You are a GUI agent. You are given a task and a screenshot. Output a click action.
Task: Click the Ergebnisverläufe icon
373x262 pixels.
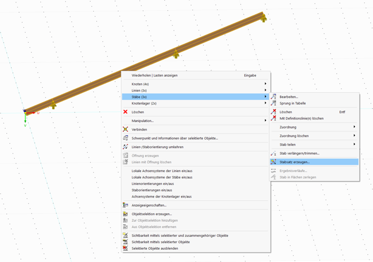(273, 171)
